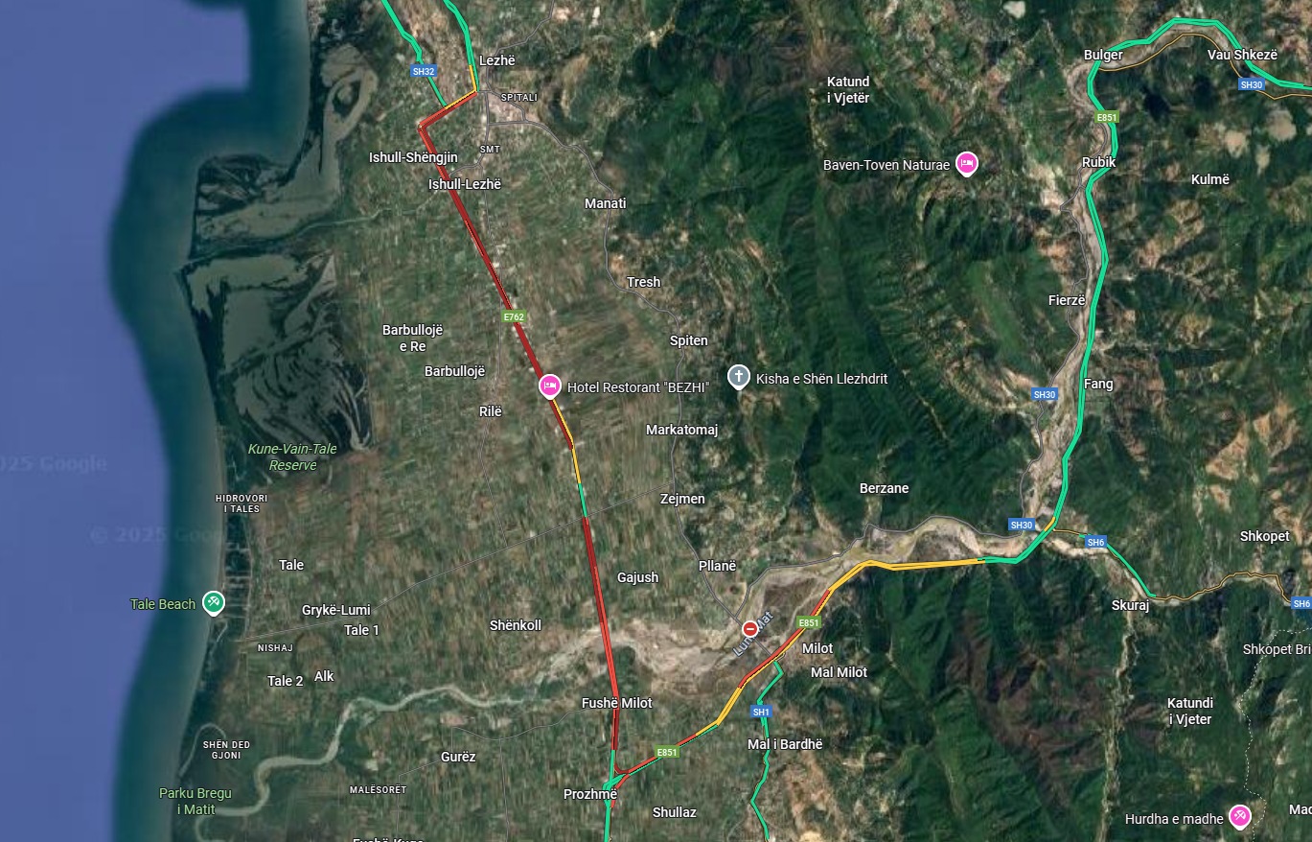Open the Hurdha e madhe pink marker
The height and width of the screenshot is (842, 1312).
[x=1240, y=816]
